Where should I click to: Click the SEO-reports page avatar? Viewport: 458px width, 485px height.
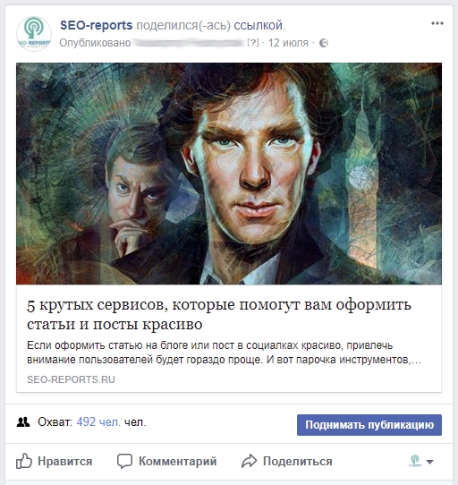[34, 34]
